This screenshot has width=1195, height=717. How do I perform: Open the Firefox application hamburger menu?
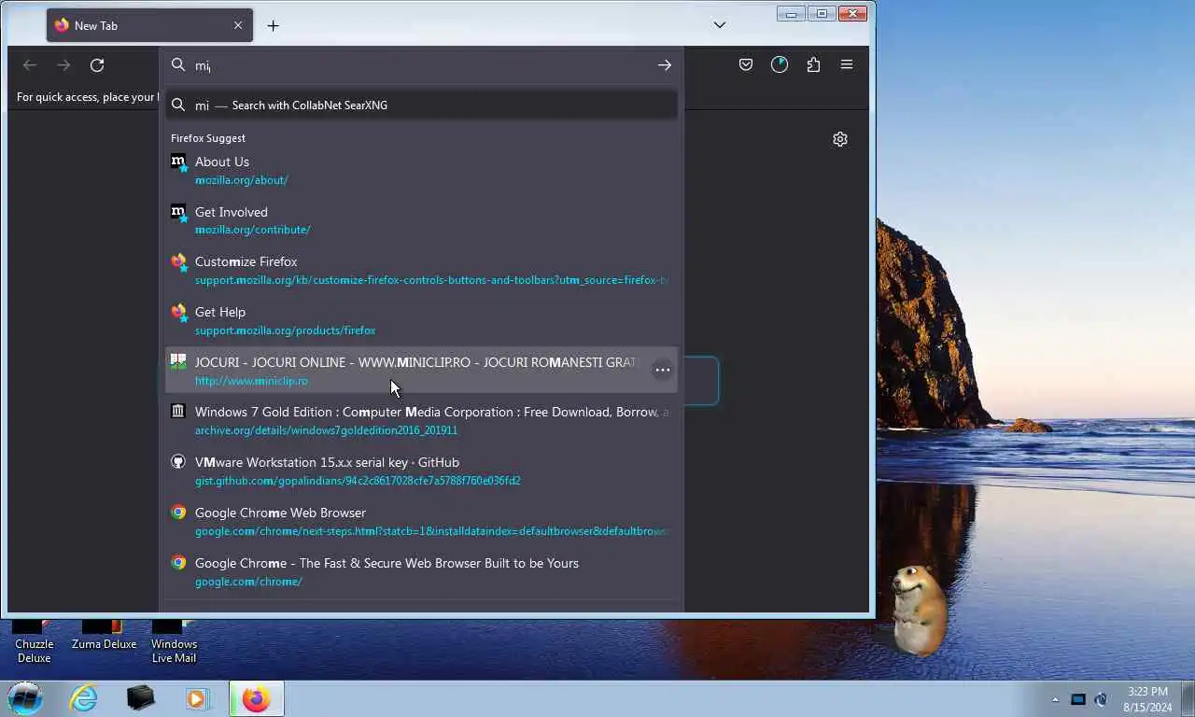point(847,64)
